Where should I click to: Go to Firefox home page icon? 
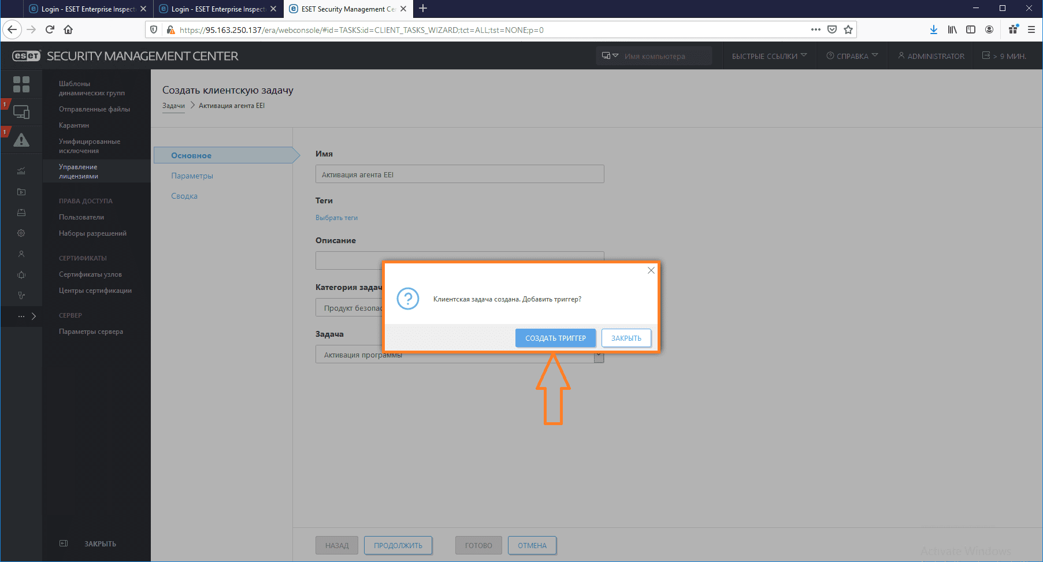click(68, 29)
